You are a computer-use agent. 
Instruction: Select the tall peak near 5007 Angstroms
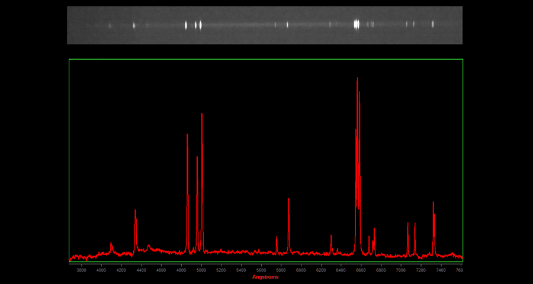(202, 115)
